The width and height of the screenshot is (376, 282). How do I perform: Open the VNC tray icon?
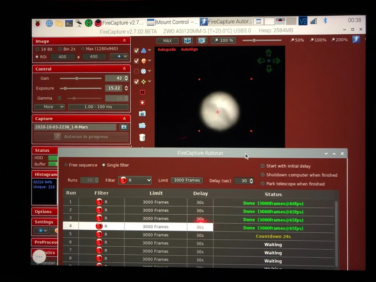[303, 21]
